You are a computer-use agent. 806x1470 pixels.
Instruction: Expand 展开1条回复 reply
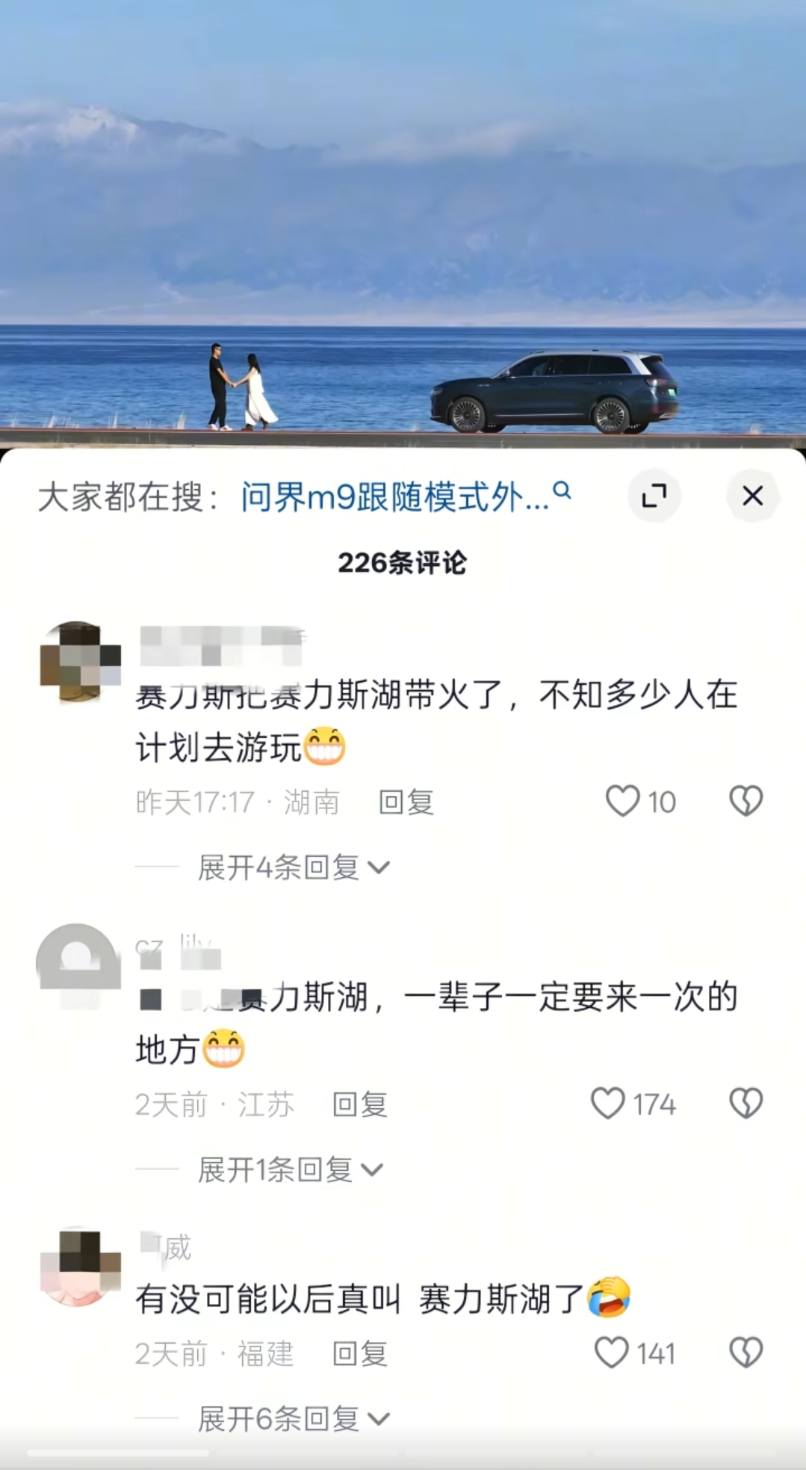291,1169
